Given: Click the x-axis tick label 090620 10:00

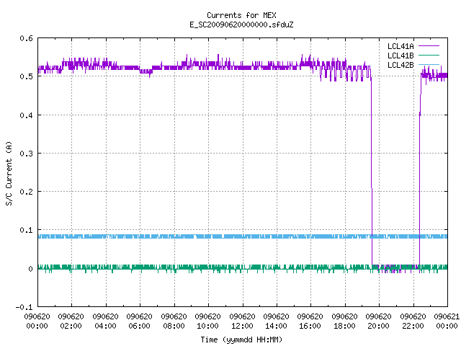Looking at the screenshot, I should coord(208,321).
